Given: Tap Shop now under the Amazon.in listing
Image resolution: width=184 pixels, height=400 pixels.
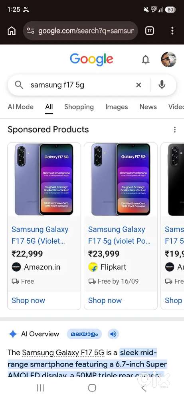Looking at the screenshot, I should 28,300.
